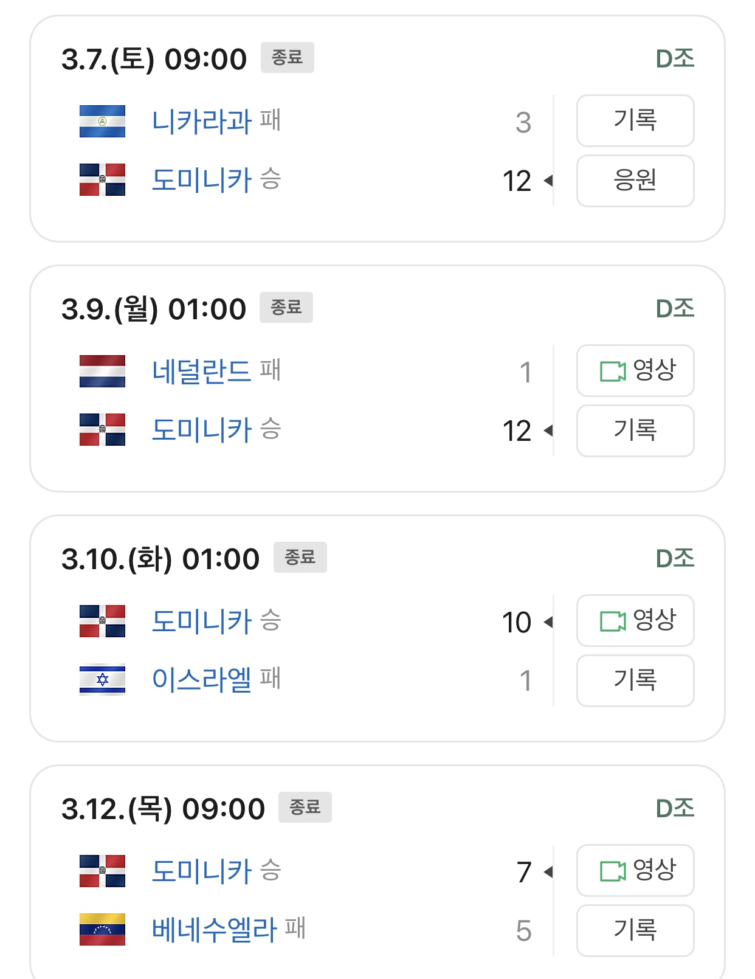Click Nicaragua flag icon in 3.7 match
The width and height of the screenshot is (755, 979).
point(102,122)
